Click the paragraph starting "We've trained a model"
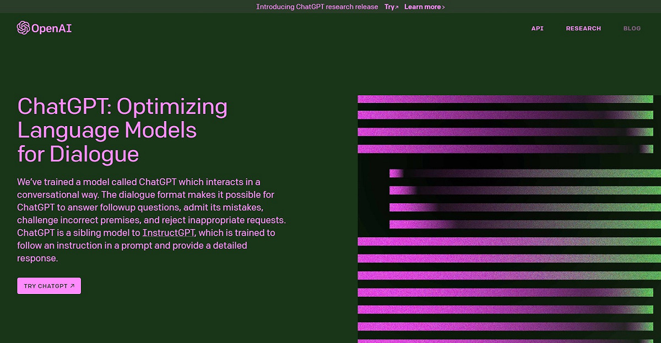This screenshot has width=661, height=343. tap(151, 220)
